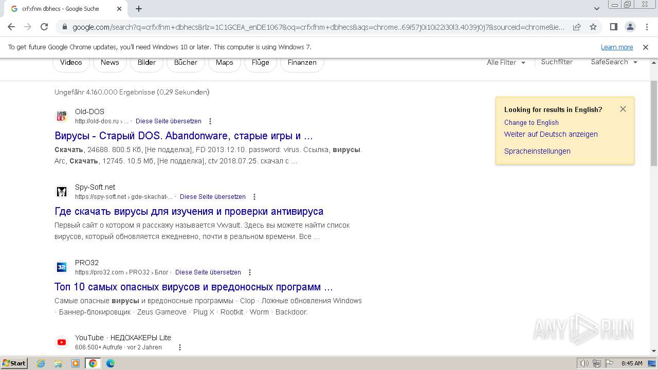Select Change to English

click(532, 123)
